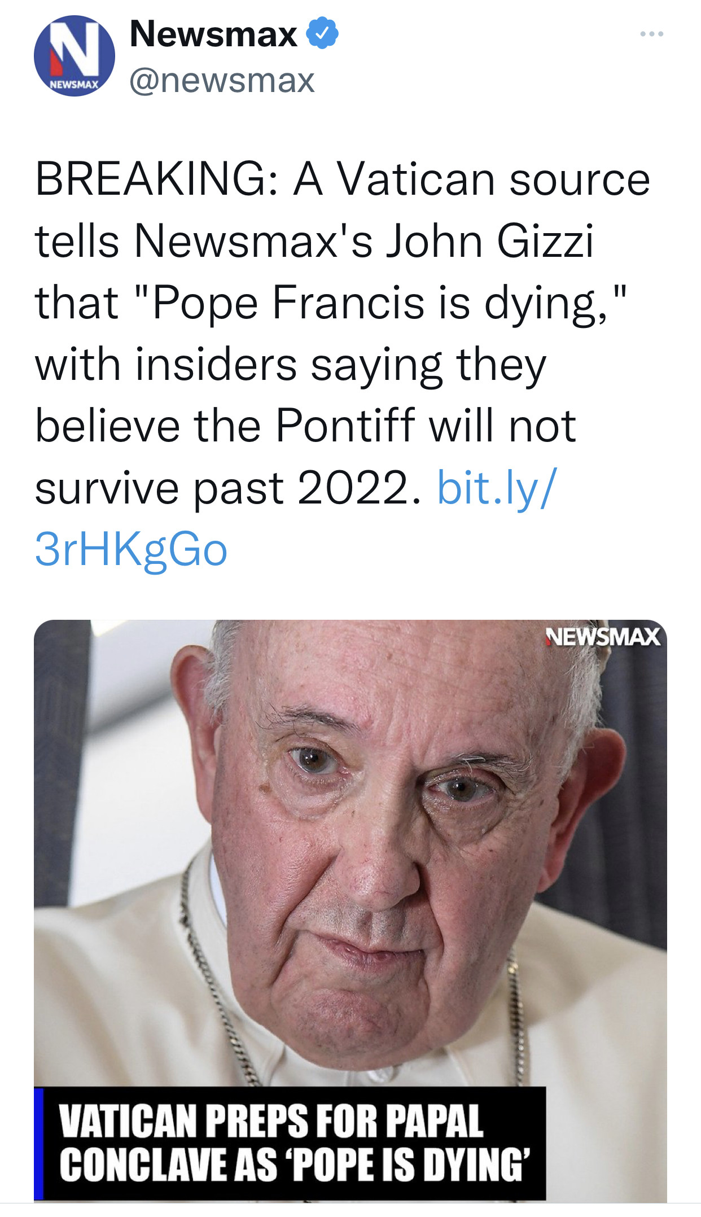Click the NEWSMAX watermark in the photo
The height and width of the screenshot is (1217, 701).
pos(603,637)
